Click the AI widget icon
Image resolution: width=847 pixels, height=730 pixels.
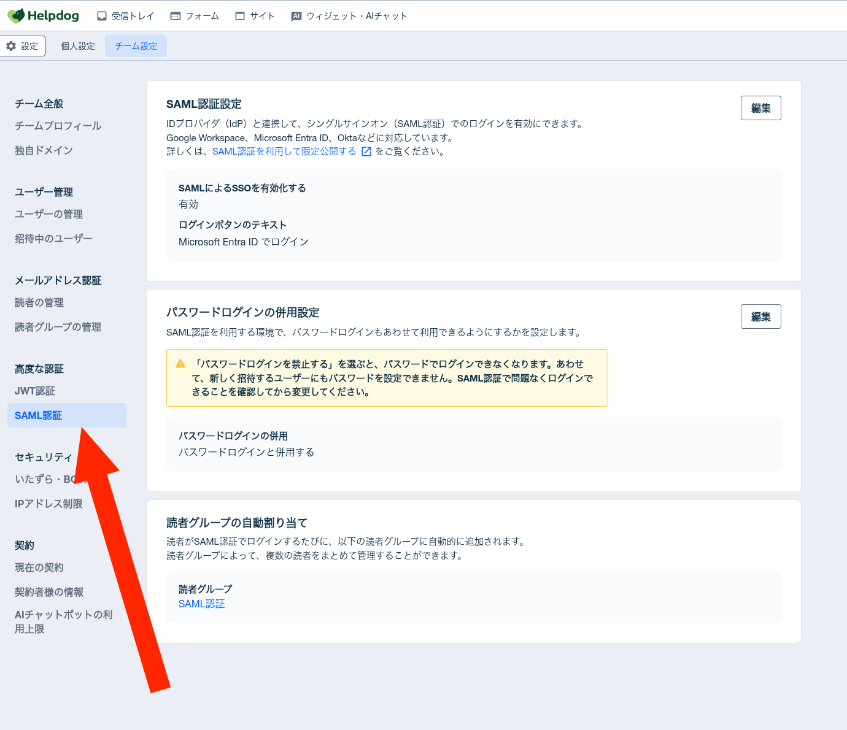pos(296,16)
